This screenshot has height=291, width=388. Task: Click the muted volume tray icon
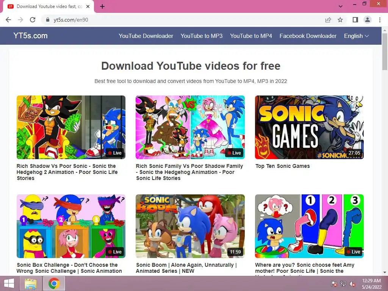tap(352, 284)
